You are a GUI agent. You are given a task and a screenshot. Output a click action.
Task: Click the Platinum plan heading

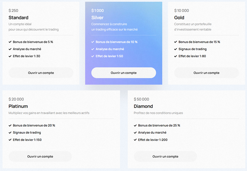[x=18, y=106]
